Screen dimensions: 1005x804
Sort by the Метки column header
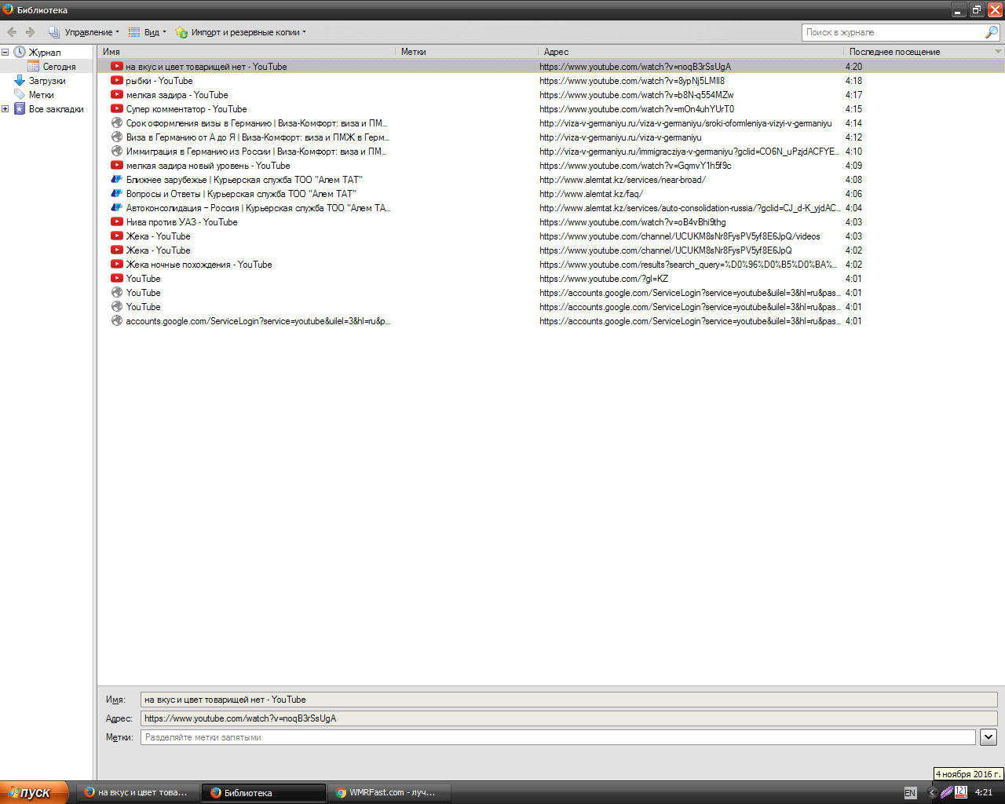pyautogui.click(x=466, y=52)
